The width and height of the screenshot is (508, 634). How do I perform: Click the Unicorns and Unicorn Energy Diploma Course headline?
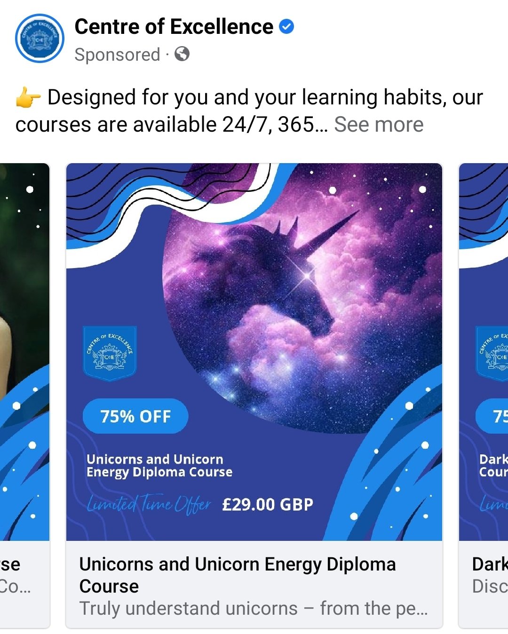coord(238,575)
